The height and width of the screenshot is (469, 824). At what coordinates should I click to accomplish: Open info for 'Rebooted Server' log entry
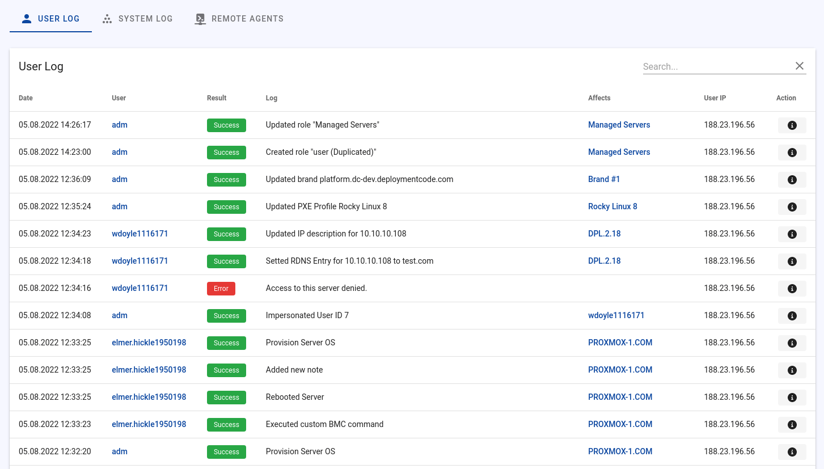(792, 398)
